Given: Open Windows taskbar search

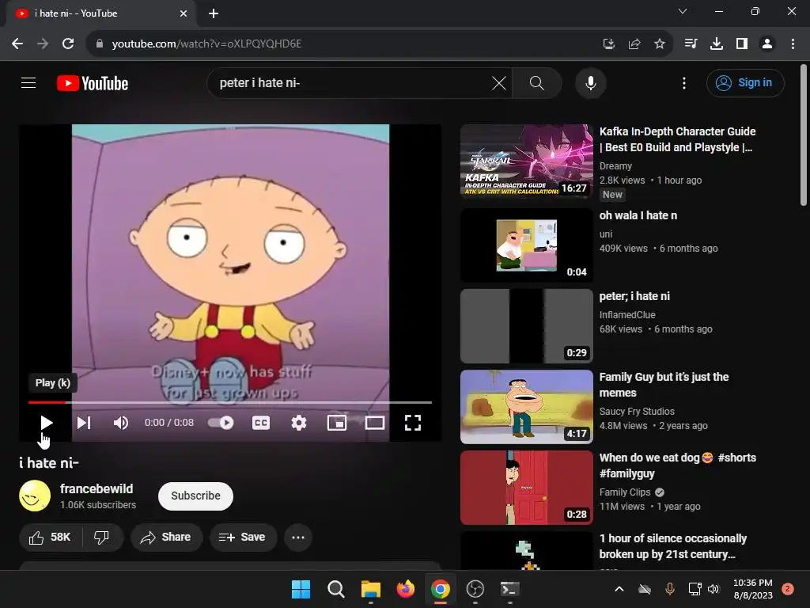Looking at the screenshot, I should pos(335,589).
